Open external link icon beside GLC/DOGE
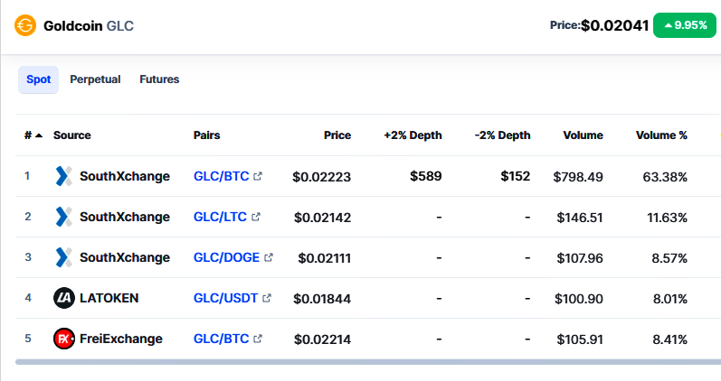The width and height of the screenshot is (721, 381). click(269, 257)
